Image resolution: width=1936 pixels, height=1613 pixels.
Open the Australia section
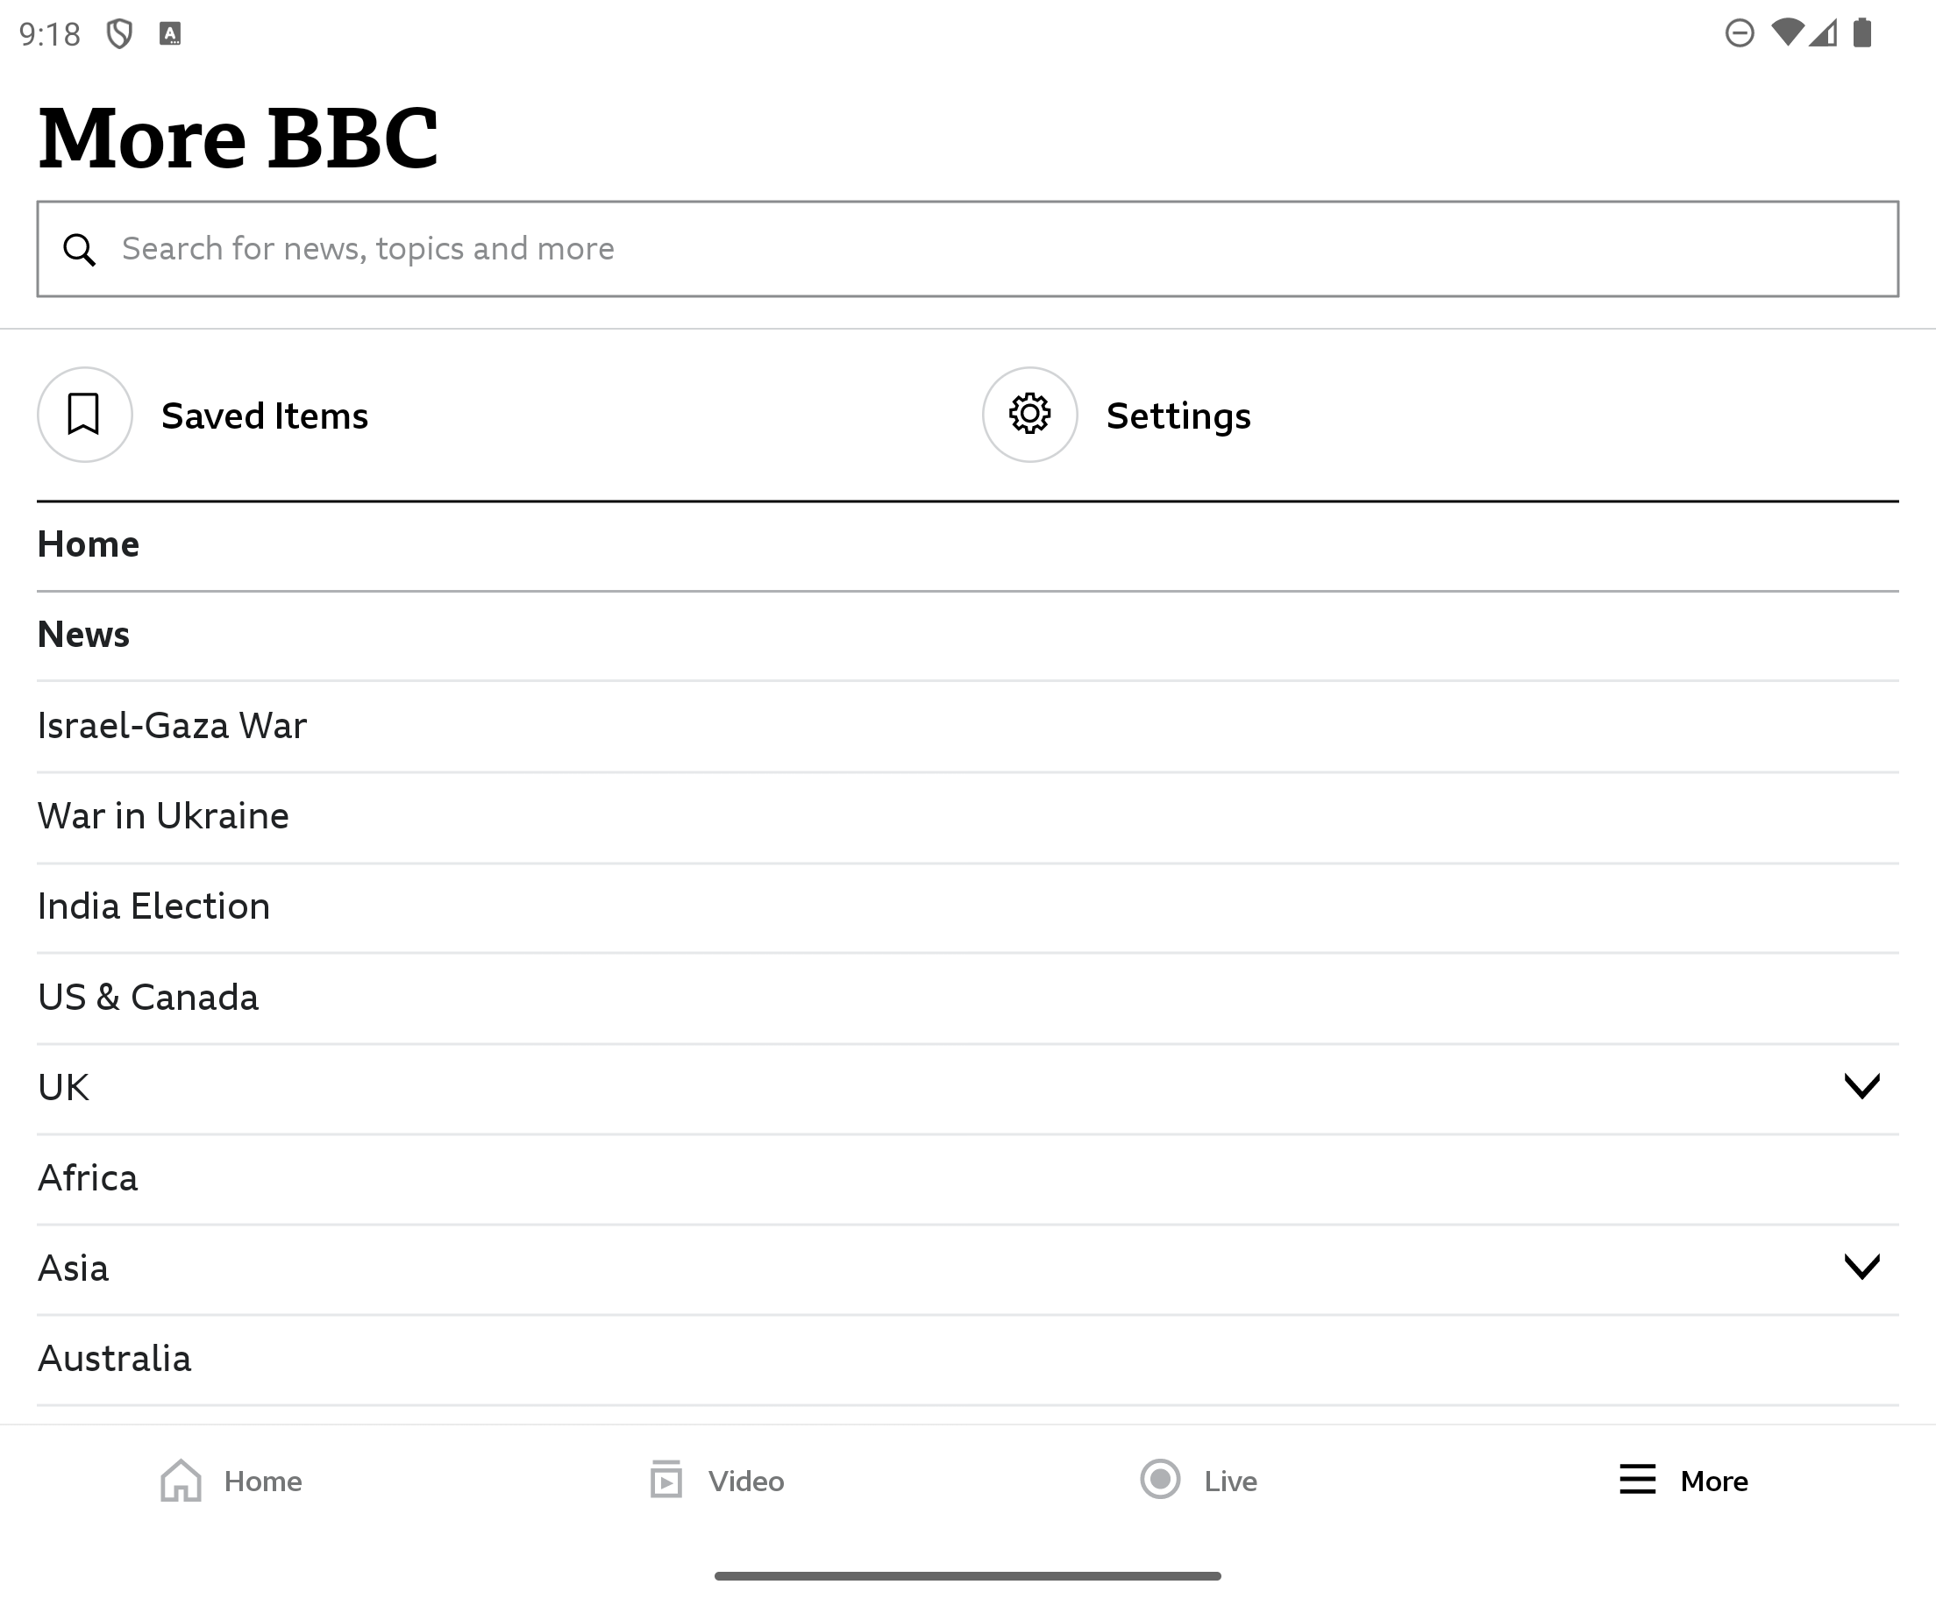pyautogui.click(x=968, y=1359)
